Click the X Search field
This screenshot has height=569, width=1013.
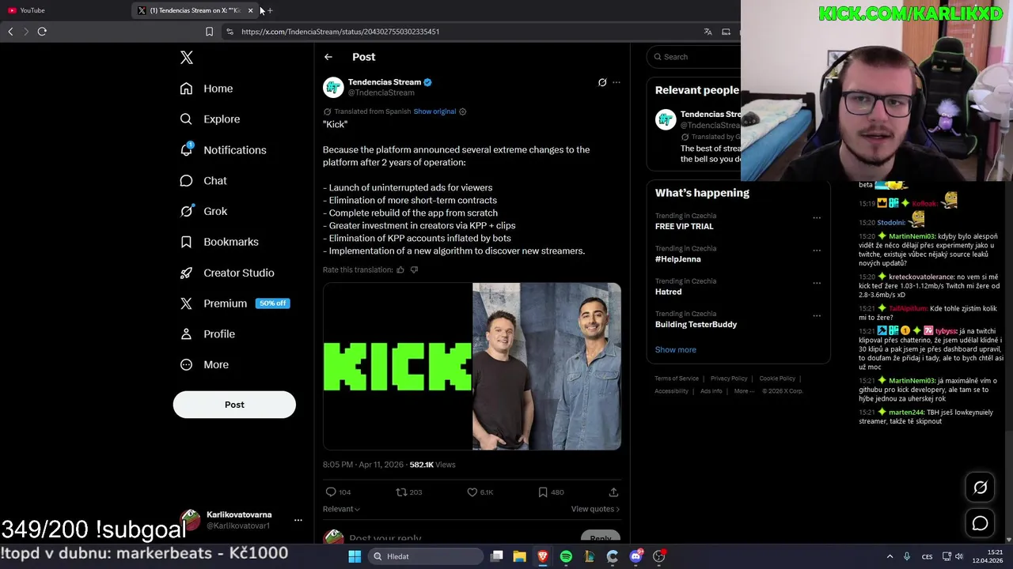coord(696,57)
